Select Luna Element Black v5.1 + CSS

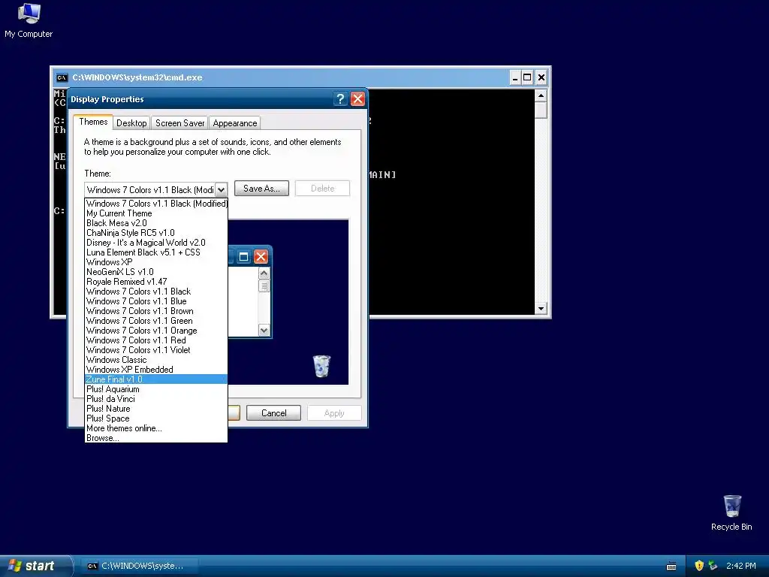click(x=156, y=252)
